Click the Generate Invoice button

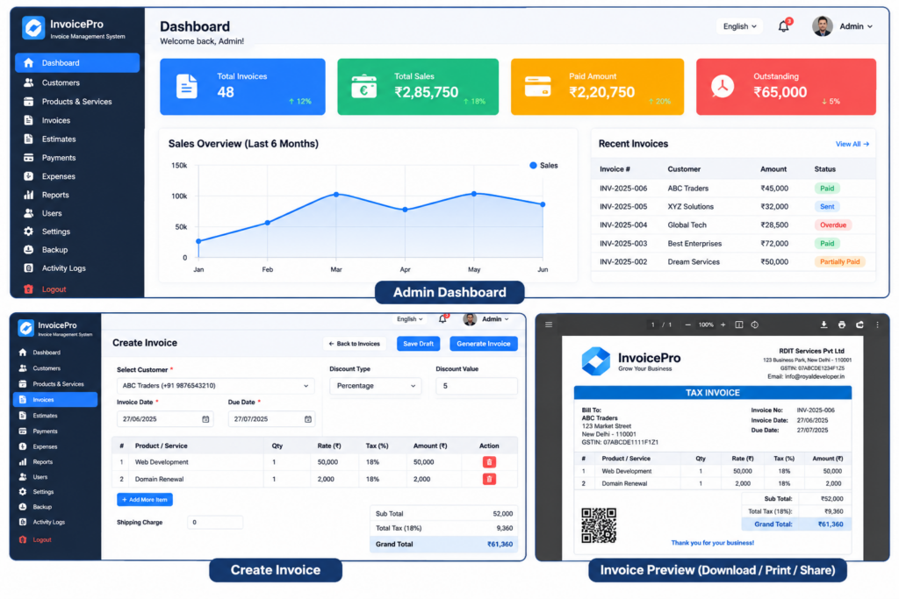tap(484, 344)
